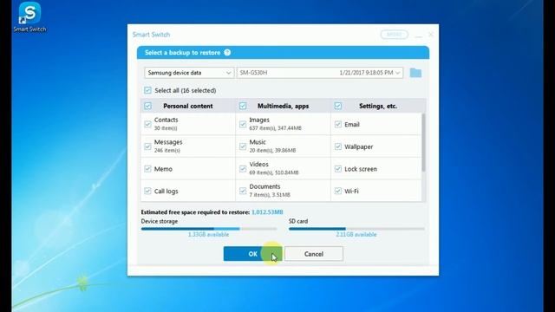Uncheck the Images checkbox
555x312 pixels.
243,124
